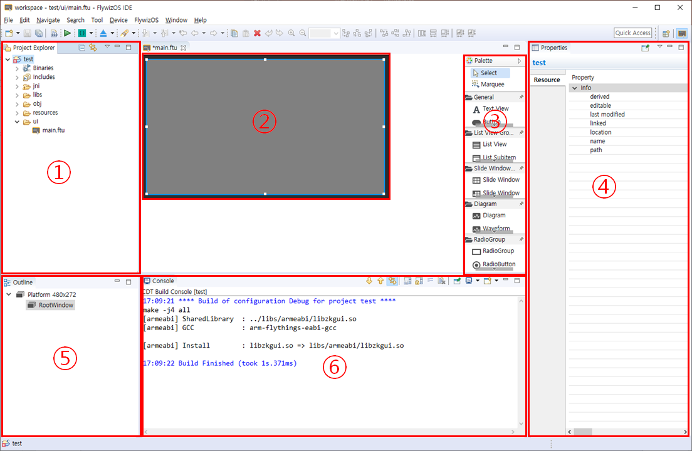
Task: Open the Window menu
Action: point(176,20)
